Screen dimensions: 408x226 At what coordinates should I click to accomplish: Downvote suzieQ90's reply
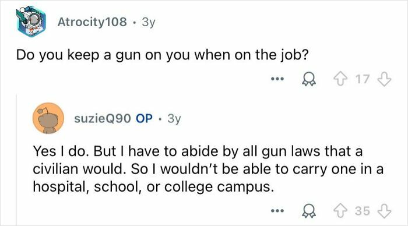(x=384, y=211)
